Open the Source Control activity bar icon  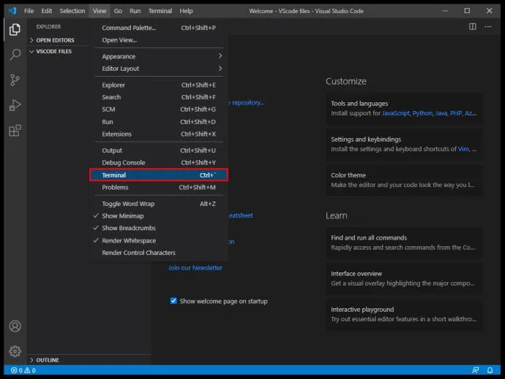[x=15, y=80]
